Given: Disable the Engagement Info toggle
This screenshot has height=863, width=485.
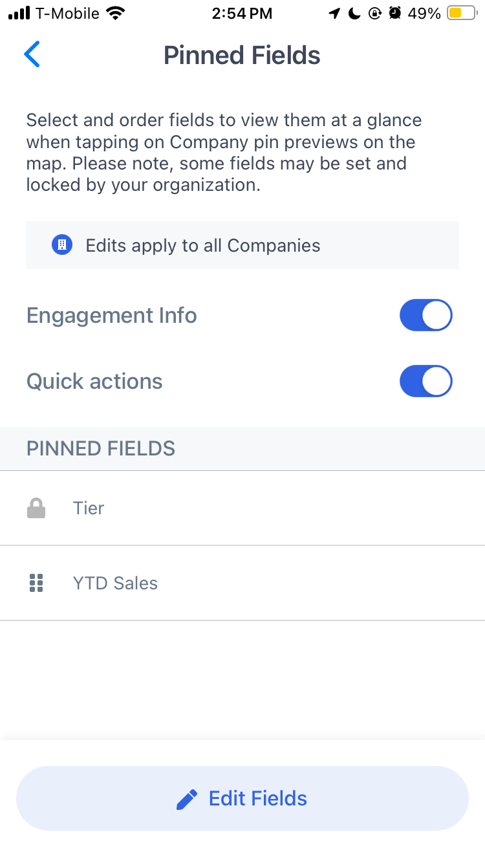Looking at the screenshot, I should [426, 315].
